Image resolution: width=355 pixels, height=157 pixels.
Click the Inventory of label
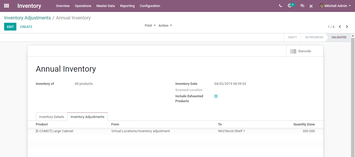point(45,84)
